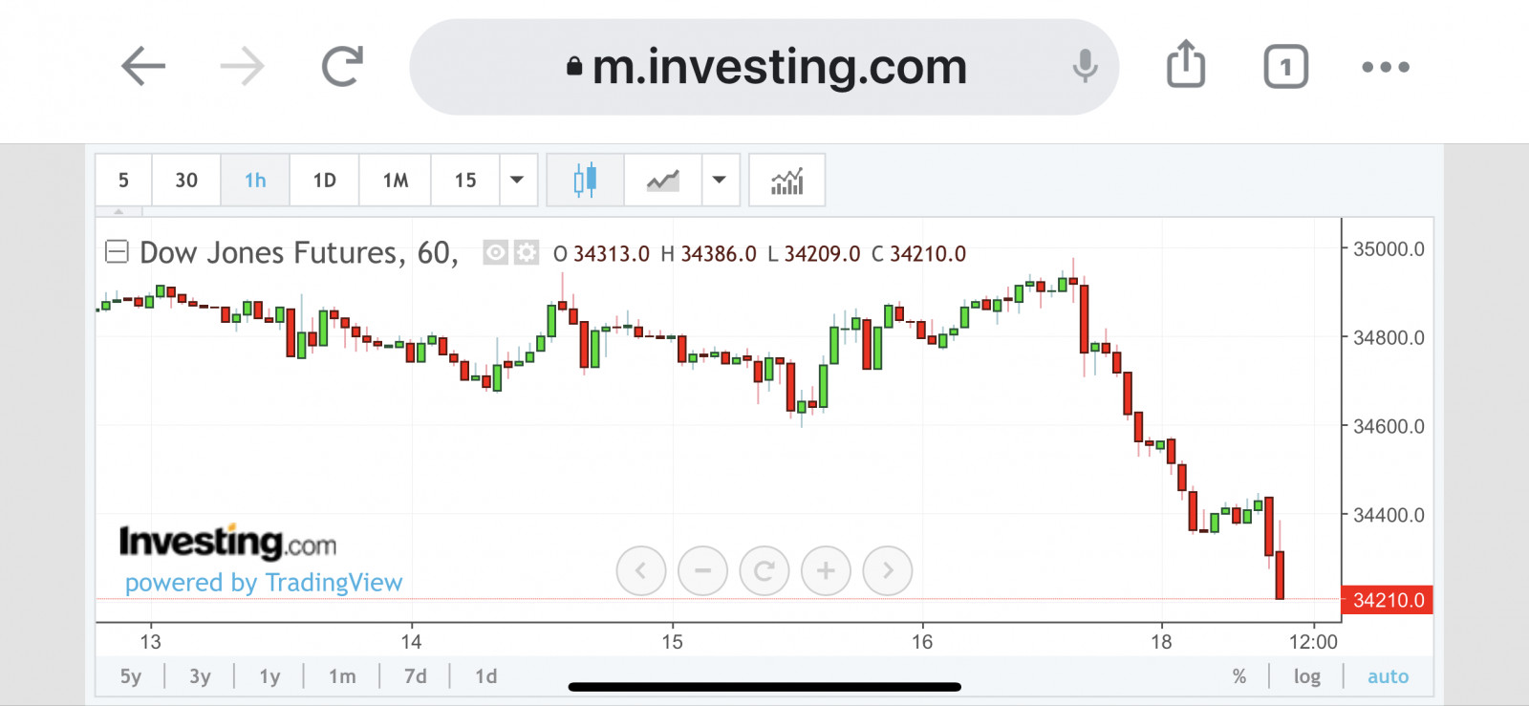Select the 30 minute interval tab

186,180
